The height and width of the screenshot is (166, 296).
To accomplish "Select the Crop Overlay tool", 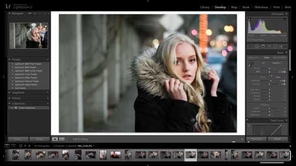I will (x=250, y=46).
